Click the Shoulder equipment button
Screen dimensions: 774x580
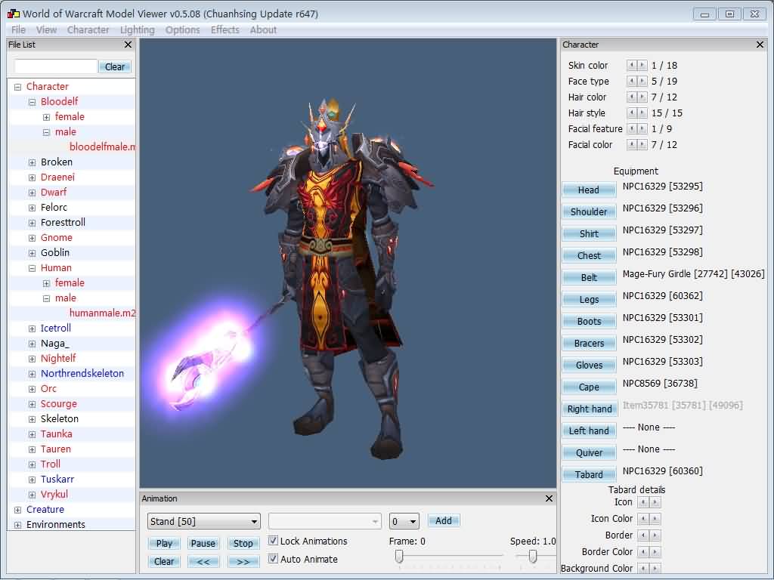click(588, 211)
